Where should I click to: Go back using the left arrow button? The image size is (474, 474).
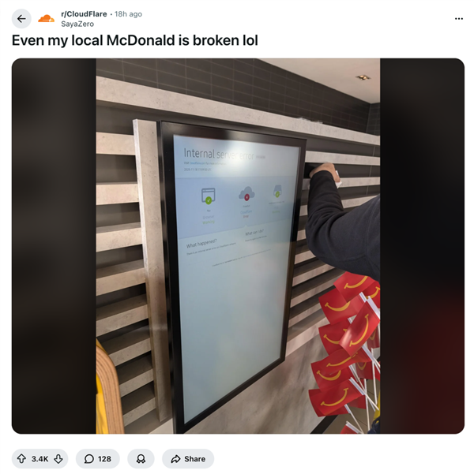[21, 19]
